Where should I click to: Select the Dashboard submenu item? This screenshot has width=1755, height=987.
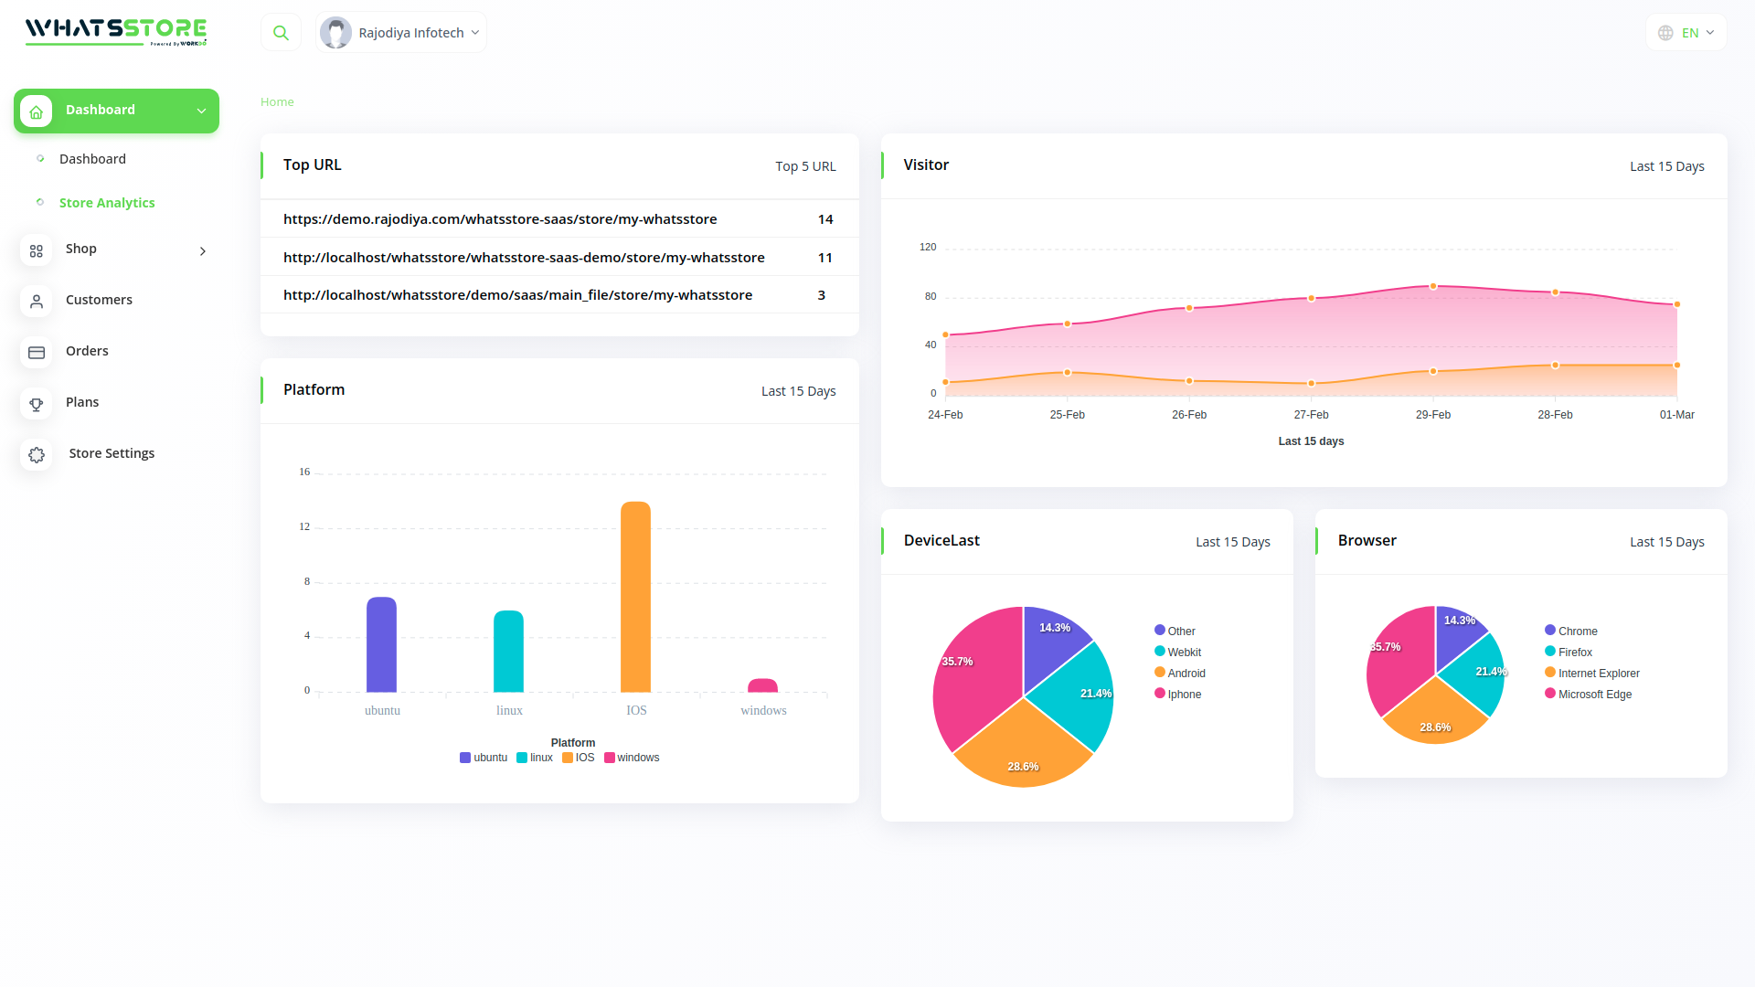click(92, 159)
